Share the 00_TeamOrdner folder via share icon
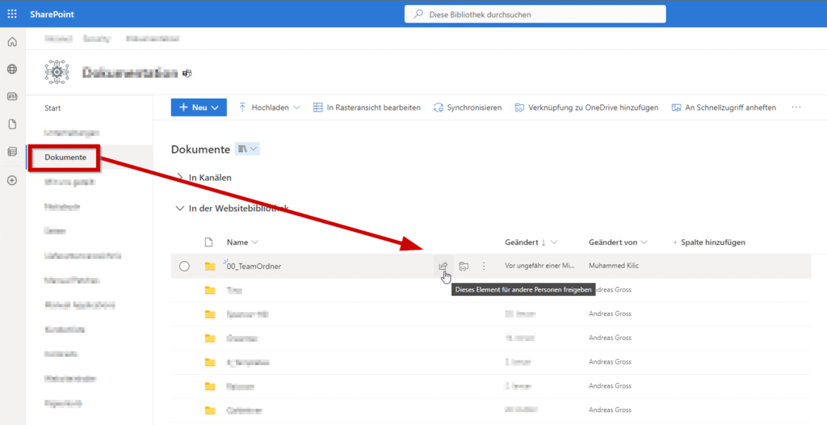This screenshot has width=827, height=425. point(443,266)
